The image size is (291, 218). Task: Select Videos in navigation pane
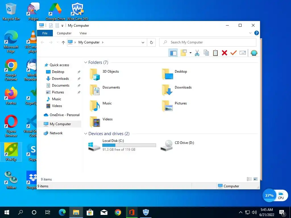pos(57,106)
